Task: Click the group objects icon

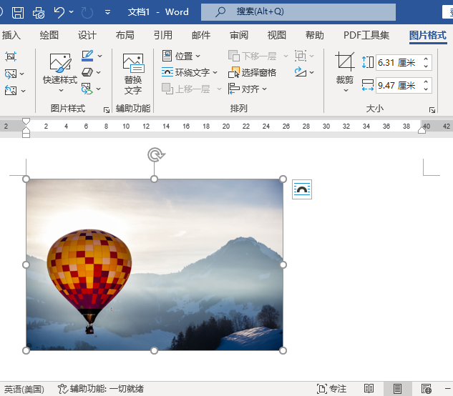Action: [x=301, y=56]
